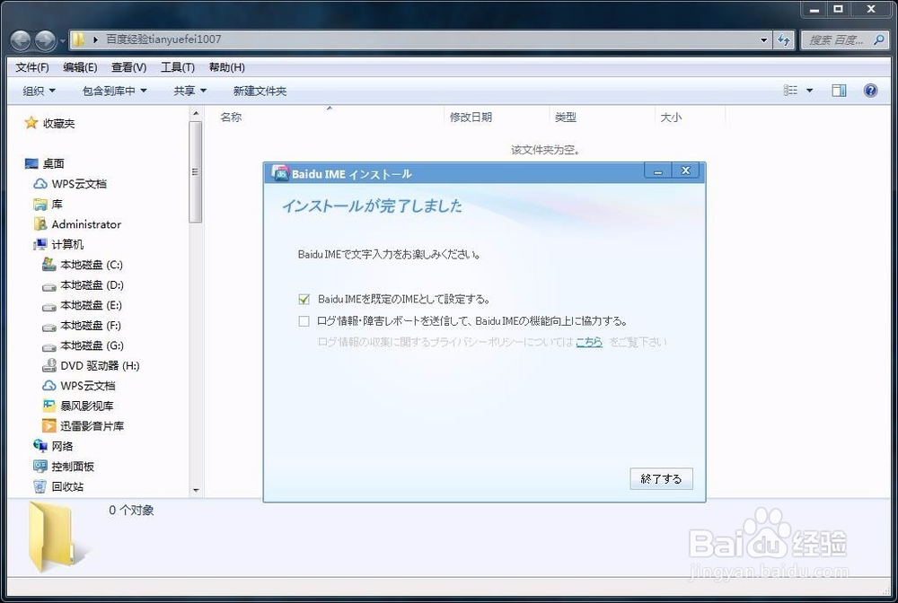This screenshot has width=898, height=603.
Task: Click the Explorer back navigation arrow
Action: click(22, 40)
